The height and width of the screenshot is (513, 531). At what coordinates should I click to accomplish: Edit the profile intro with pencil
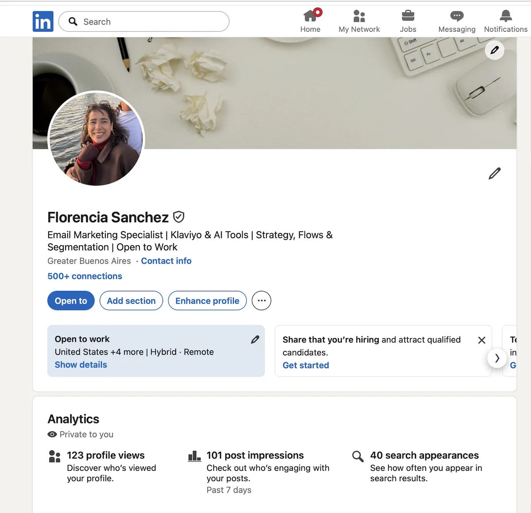[x=495, y=173]
